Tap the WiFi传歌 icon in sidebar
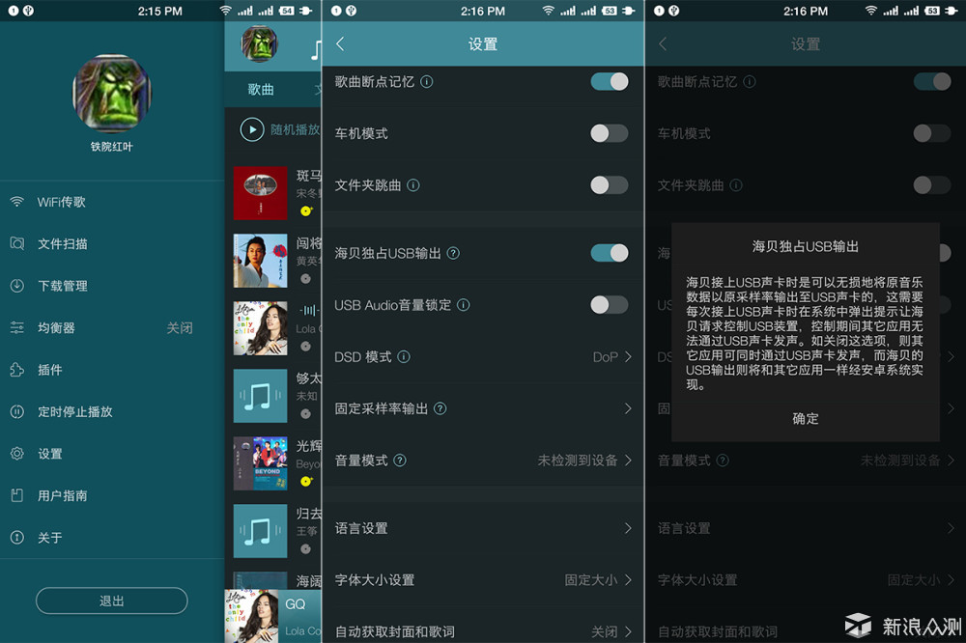 (17, 202)
